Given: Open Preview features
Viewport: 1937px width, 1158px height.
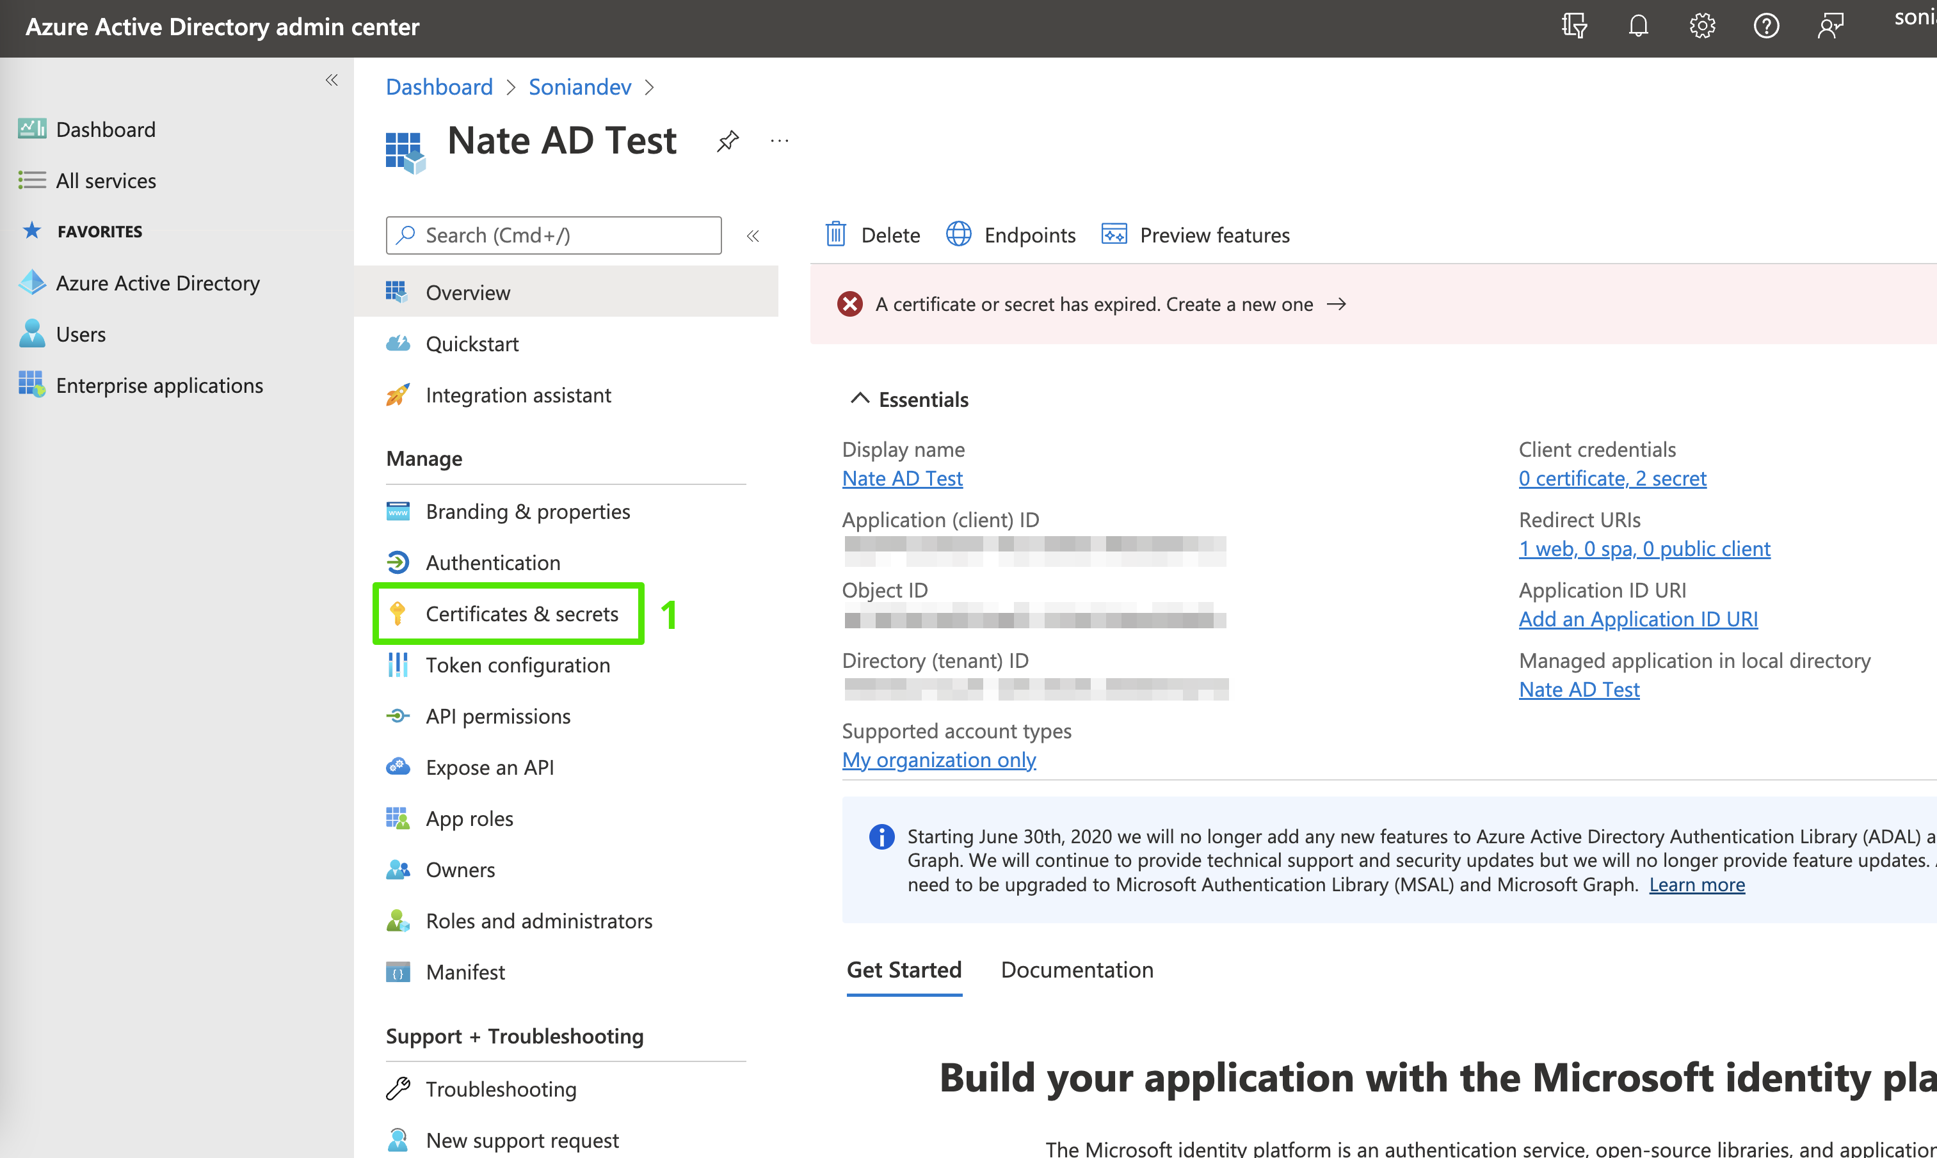Looking at the screenshot, I should tap(1195, 235).
